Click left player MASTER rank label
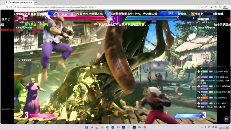This screenshot has height=130, width=231. click(x=24, y=28)
